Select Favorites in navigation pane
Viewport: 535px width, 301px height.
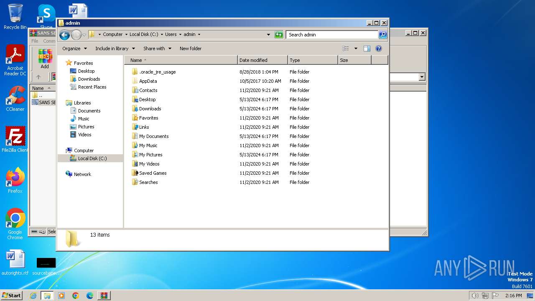83,63
